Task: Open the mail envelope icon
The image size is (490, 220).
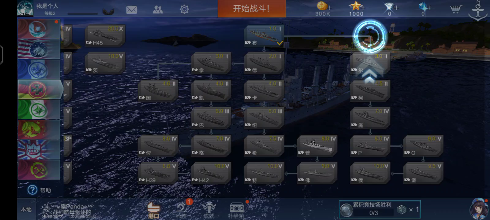Action: pyautogui.click(x=132, y=9)
